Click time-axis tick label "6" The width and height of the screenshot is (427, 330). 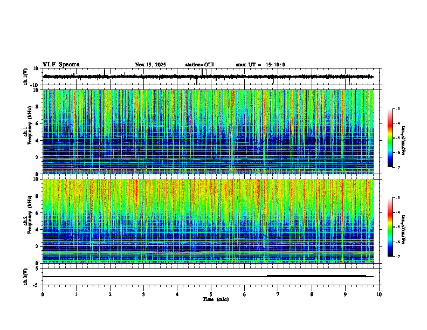point(245,294)
